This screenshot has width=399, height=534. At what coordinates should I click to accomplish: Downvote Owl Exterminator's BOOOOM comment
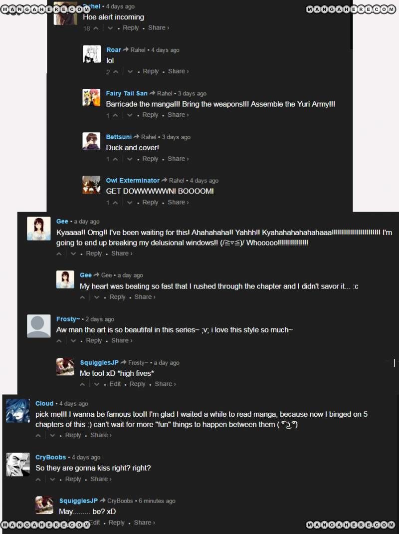coord(130,203)
